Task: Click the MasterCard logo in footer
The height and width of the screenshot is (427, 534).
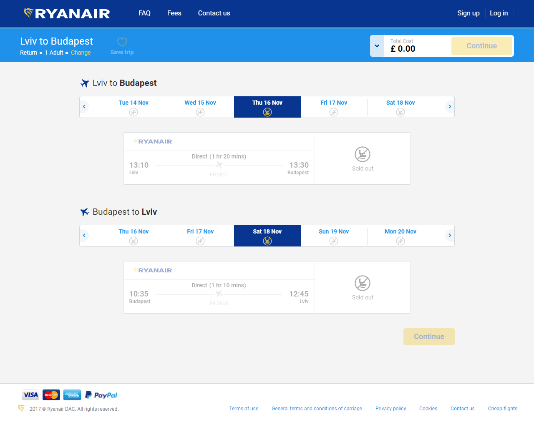Action: 51,395
